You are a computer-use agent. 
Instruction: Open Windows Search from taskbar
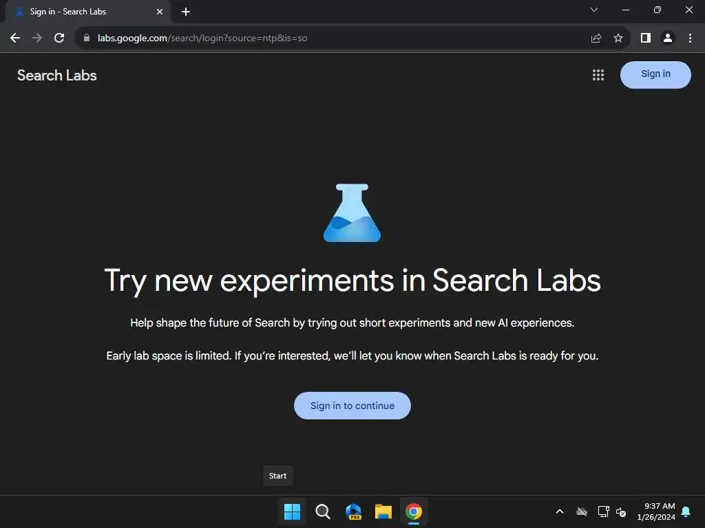323,511
